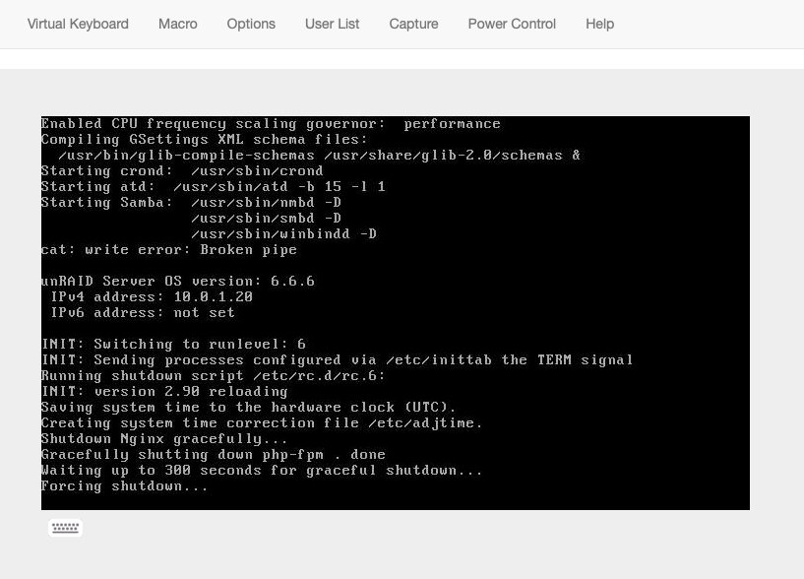
Task: Click 'cat: write error: Broken pipe' line
Action: [x=168, y=249]
